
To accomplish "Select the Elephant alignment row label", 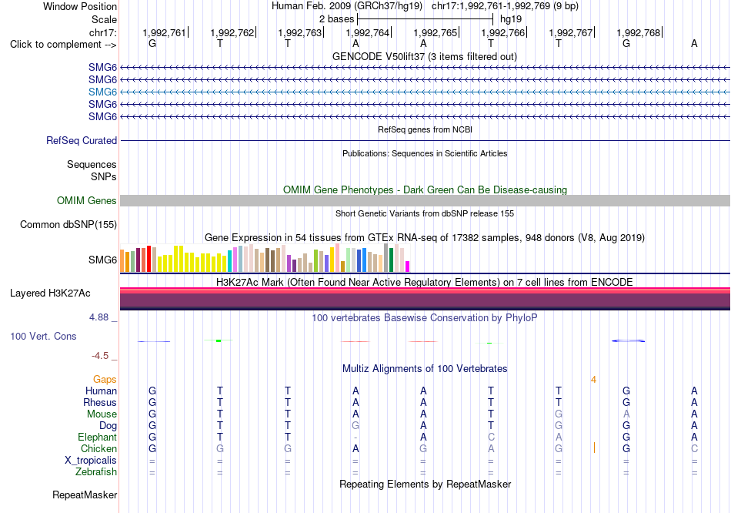I will (97, 438).
